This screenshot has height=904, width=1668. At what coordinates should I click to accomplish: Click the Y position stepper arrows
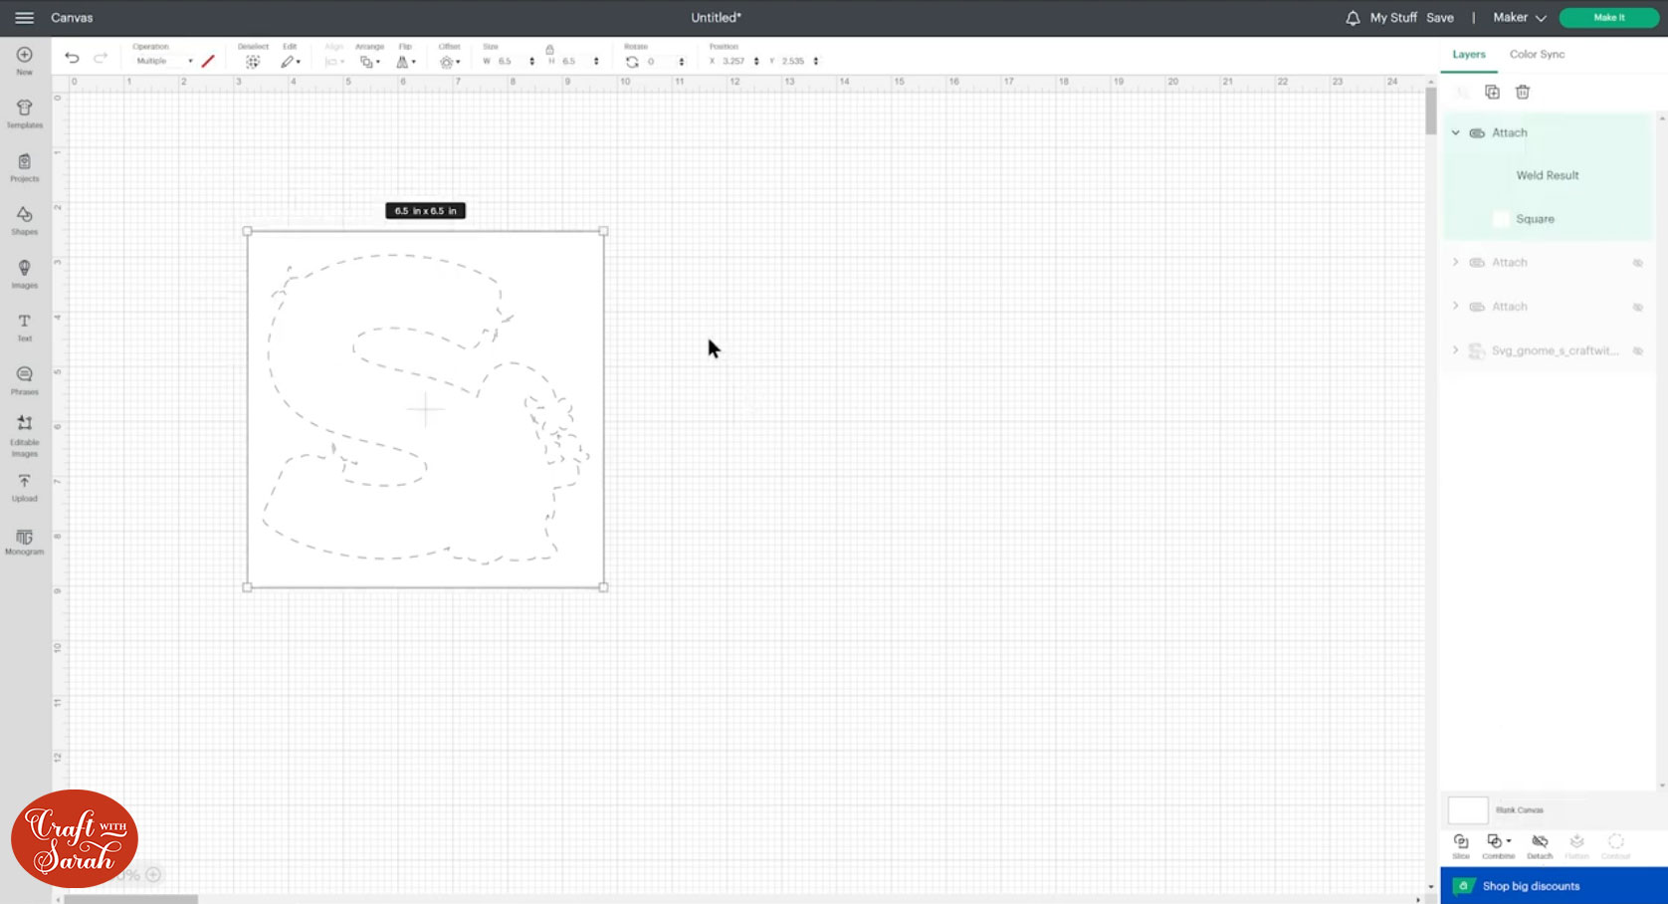(x=816, y=62)
